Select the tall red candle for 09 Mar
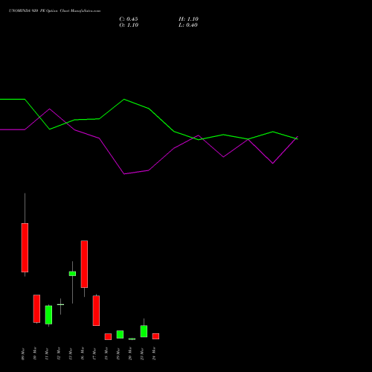This screenshot has height=372, width=372. pos(25,248)
